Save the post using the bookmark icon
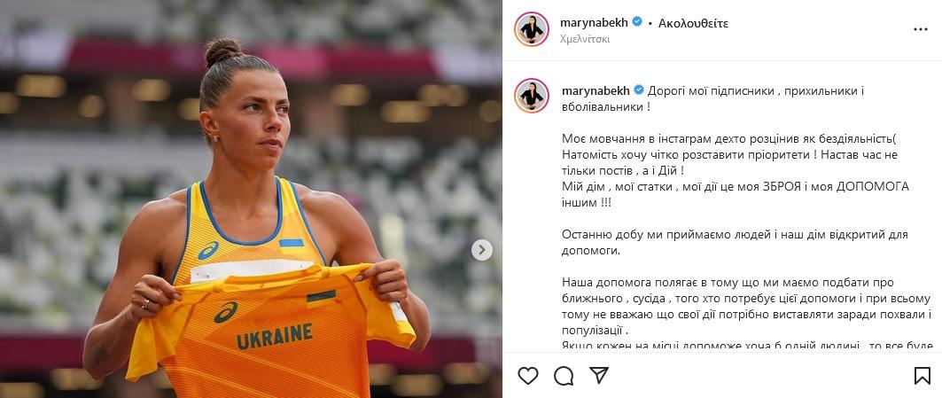This screenshot has width=942, height=398. point(923,376)
